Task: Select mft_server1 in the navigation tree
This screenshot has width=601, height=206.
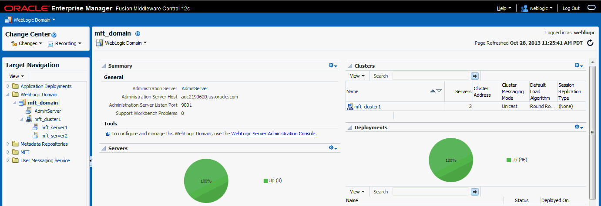Action: coord(54,128)
